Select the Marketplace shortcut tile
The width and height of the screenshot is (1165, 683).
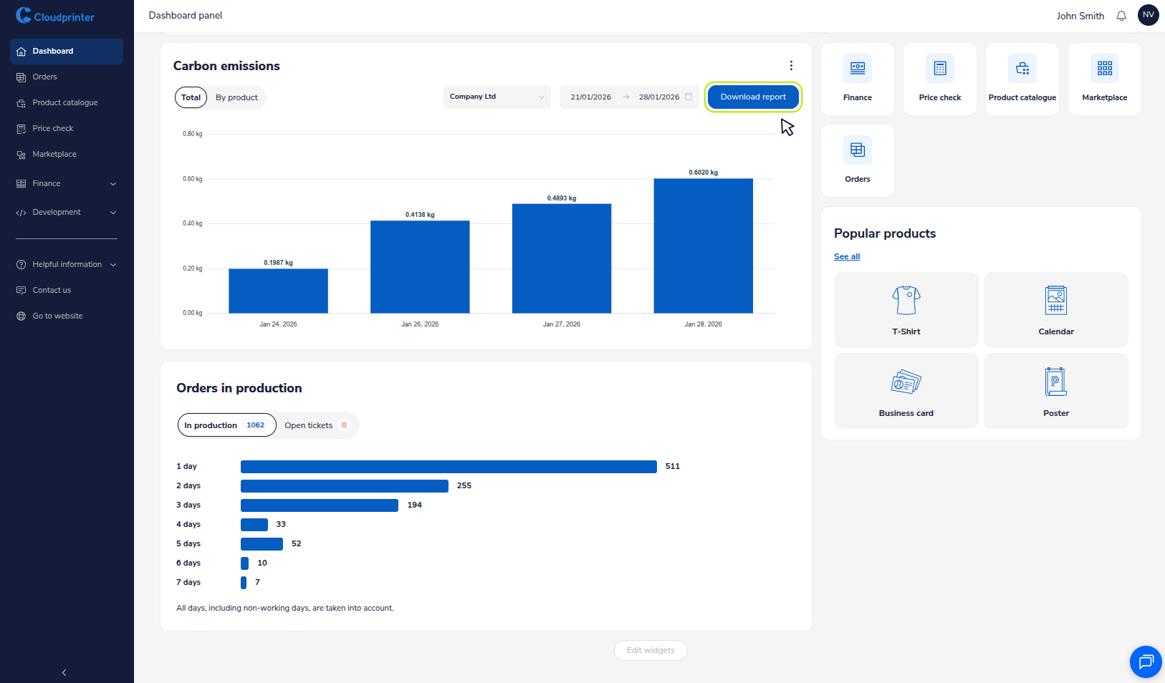pos(1104,79)
